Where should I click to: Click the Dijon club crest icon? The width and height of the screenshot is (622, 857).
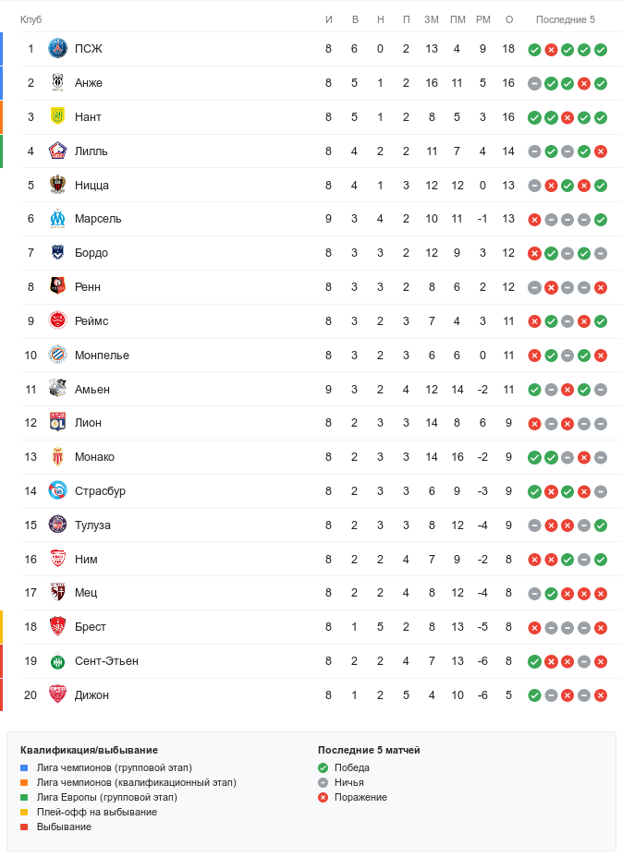coord(58,695)
